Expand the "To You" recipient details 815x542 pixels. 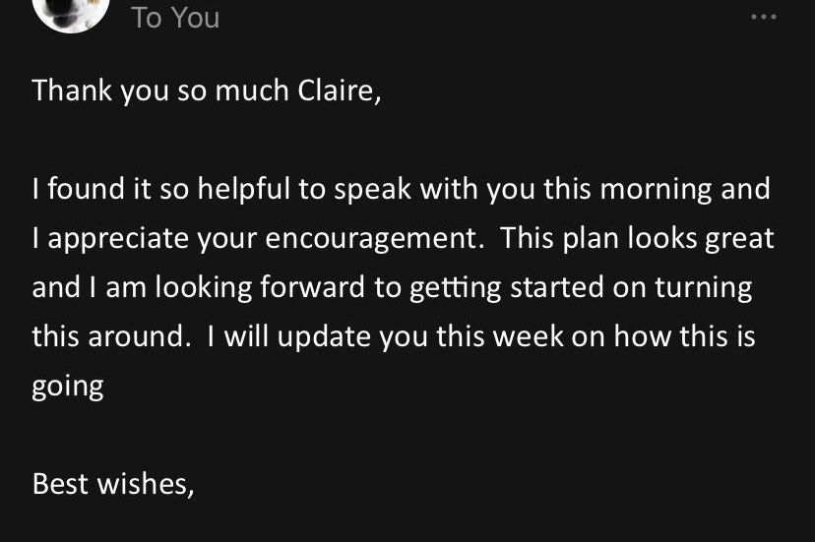coord(175,18)
